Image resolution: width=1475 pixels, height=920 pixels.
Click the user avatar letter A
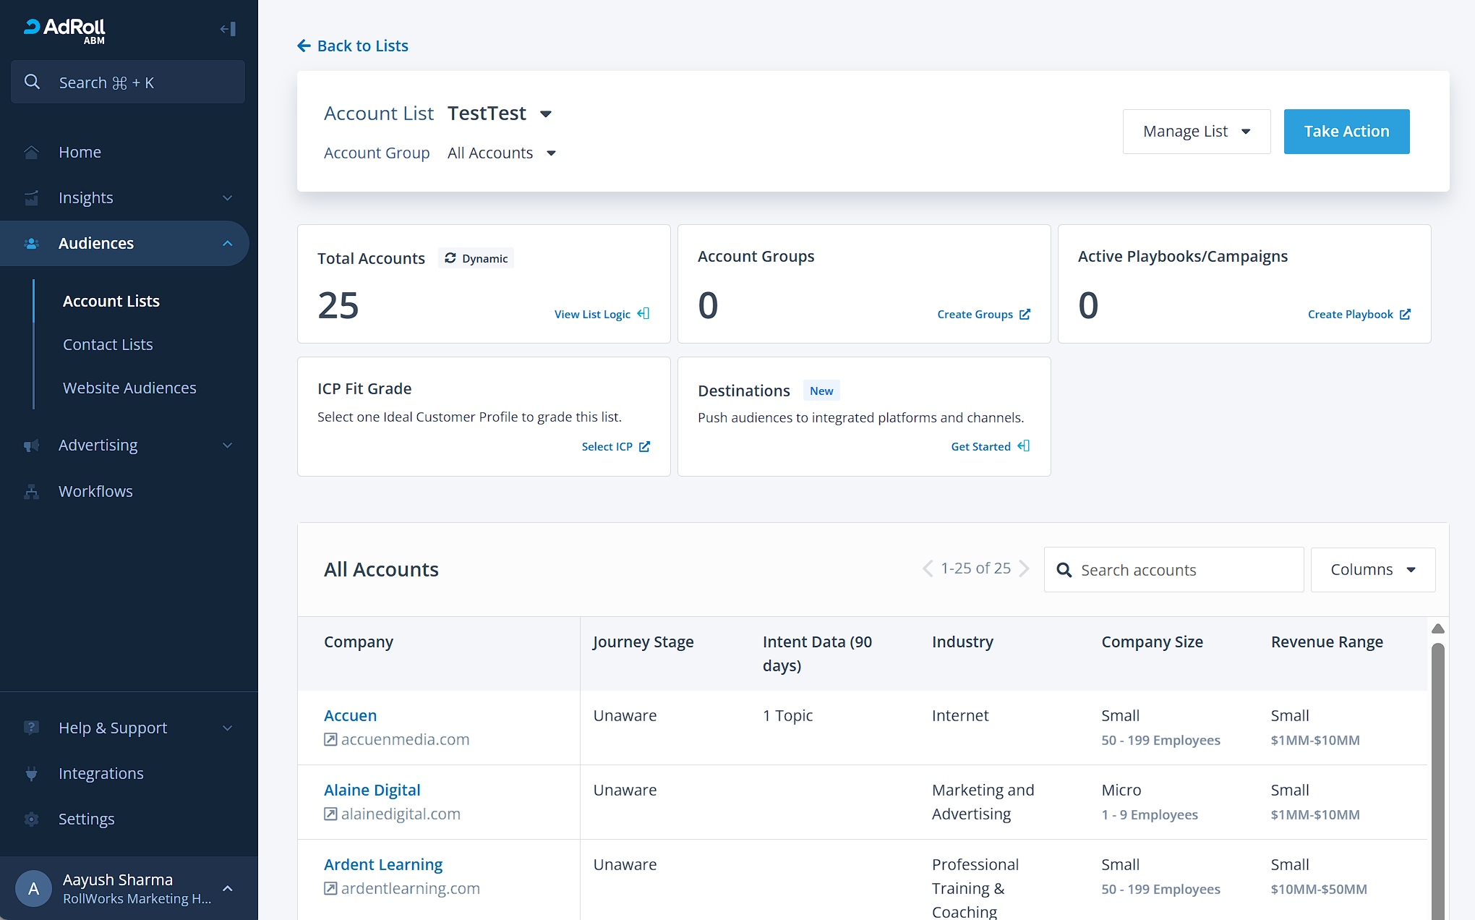click(x=33, y=888)
